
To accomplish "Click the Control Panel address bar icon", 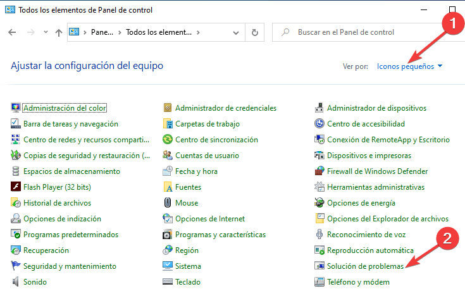I will click(74, 32).
